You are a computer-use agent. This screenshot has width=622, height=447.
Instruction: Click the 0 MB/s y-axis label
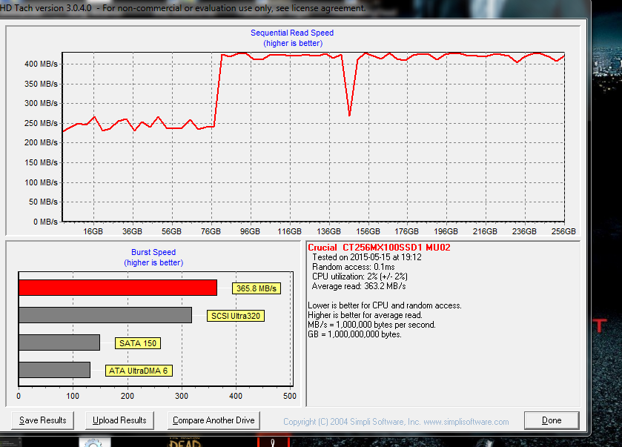pyautogui.click(x=45, y=222)
